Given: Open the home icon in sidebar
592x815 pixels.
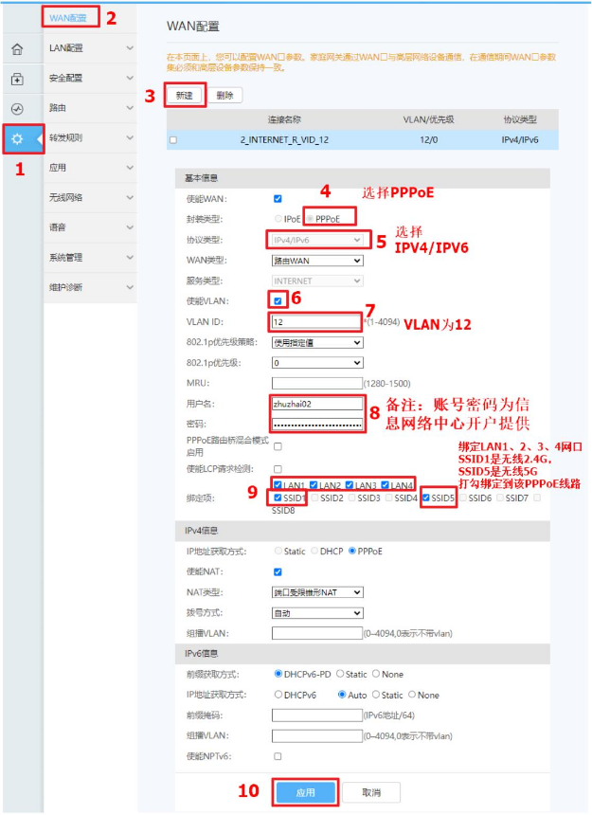Looking at the screenshot, I should [17, 48].
